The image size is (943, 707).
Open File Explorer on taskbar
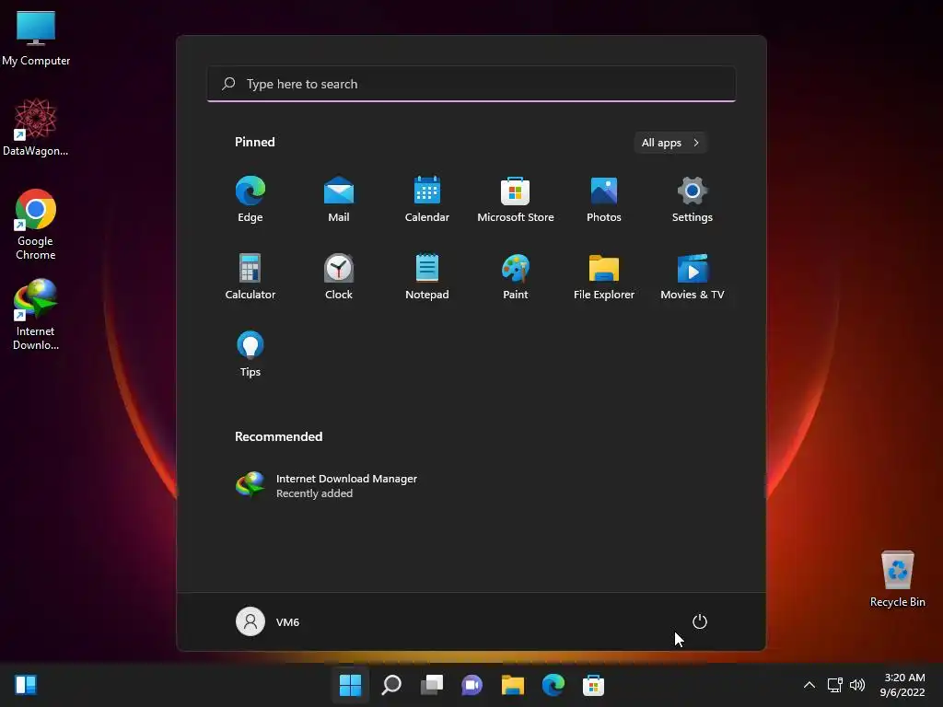tap(513, 685)
